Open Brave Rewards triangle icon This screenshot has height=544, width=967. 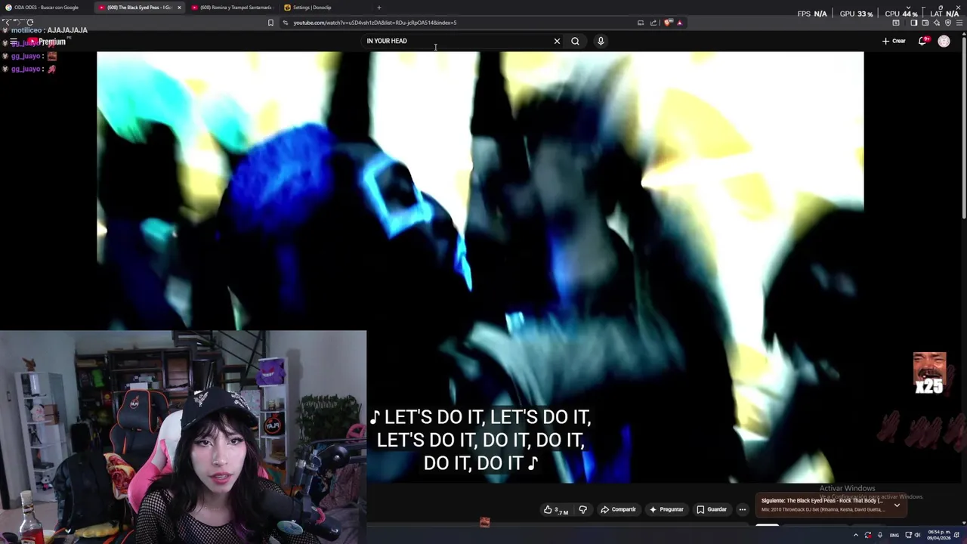(x=679, y=23)
